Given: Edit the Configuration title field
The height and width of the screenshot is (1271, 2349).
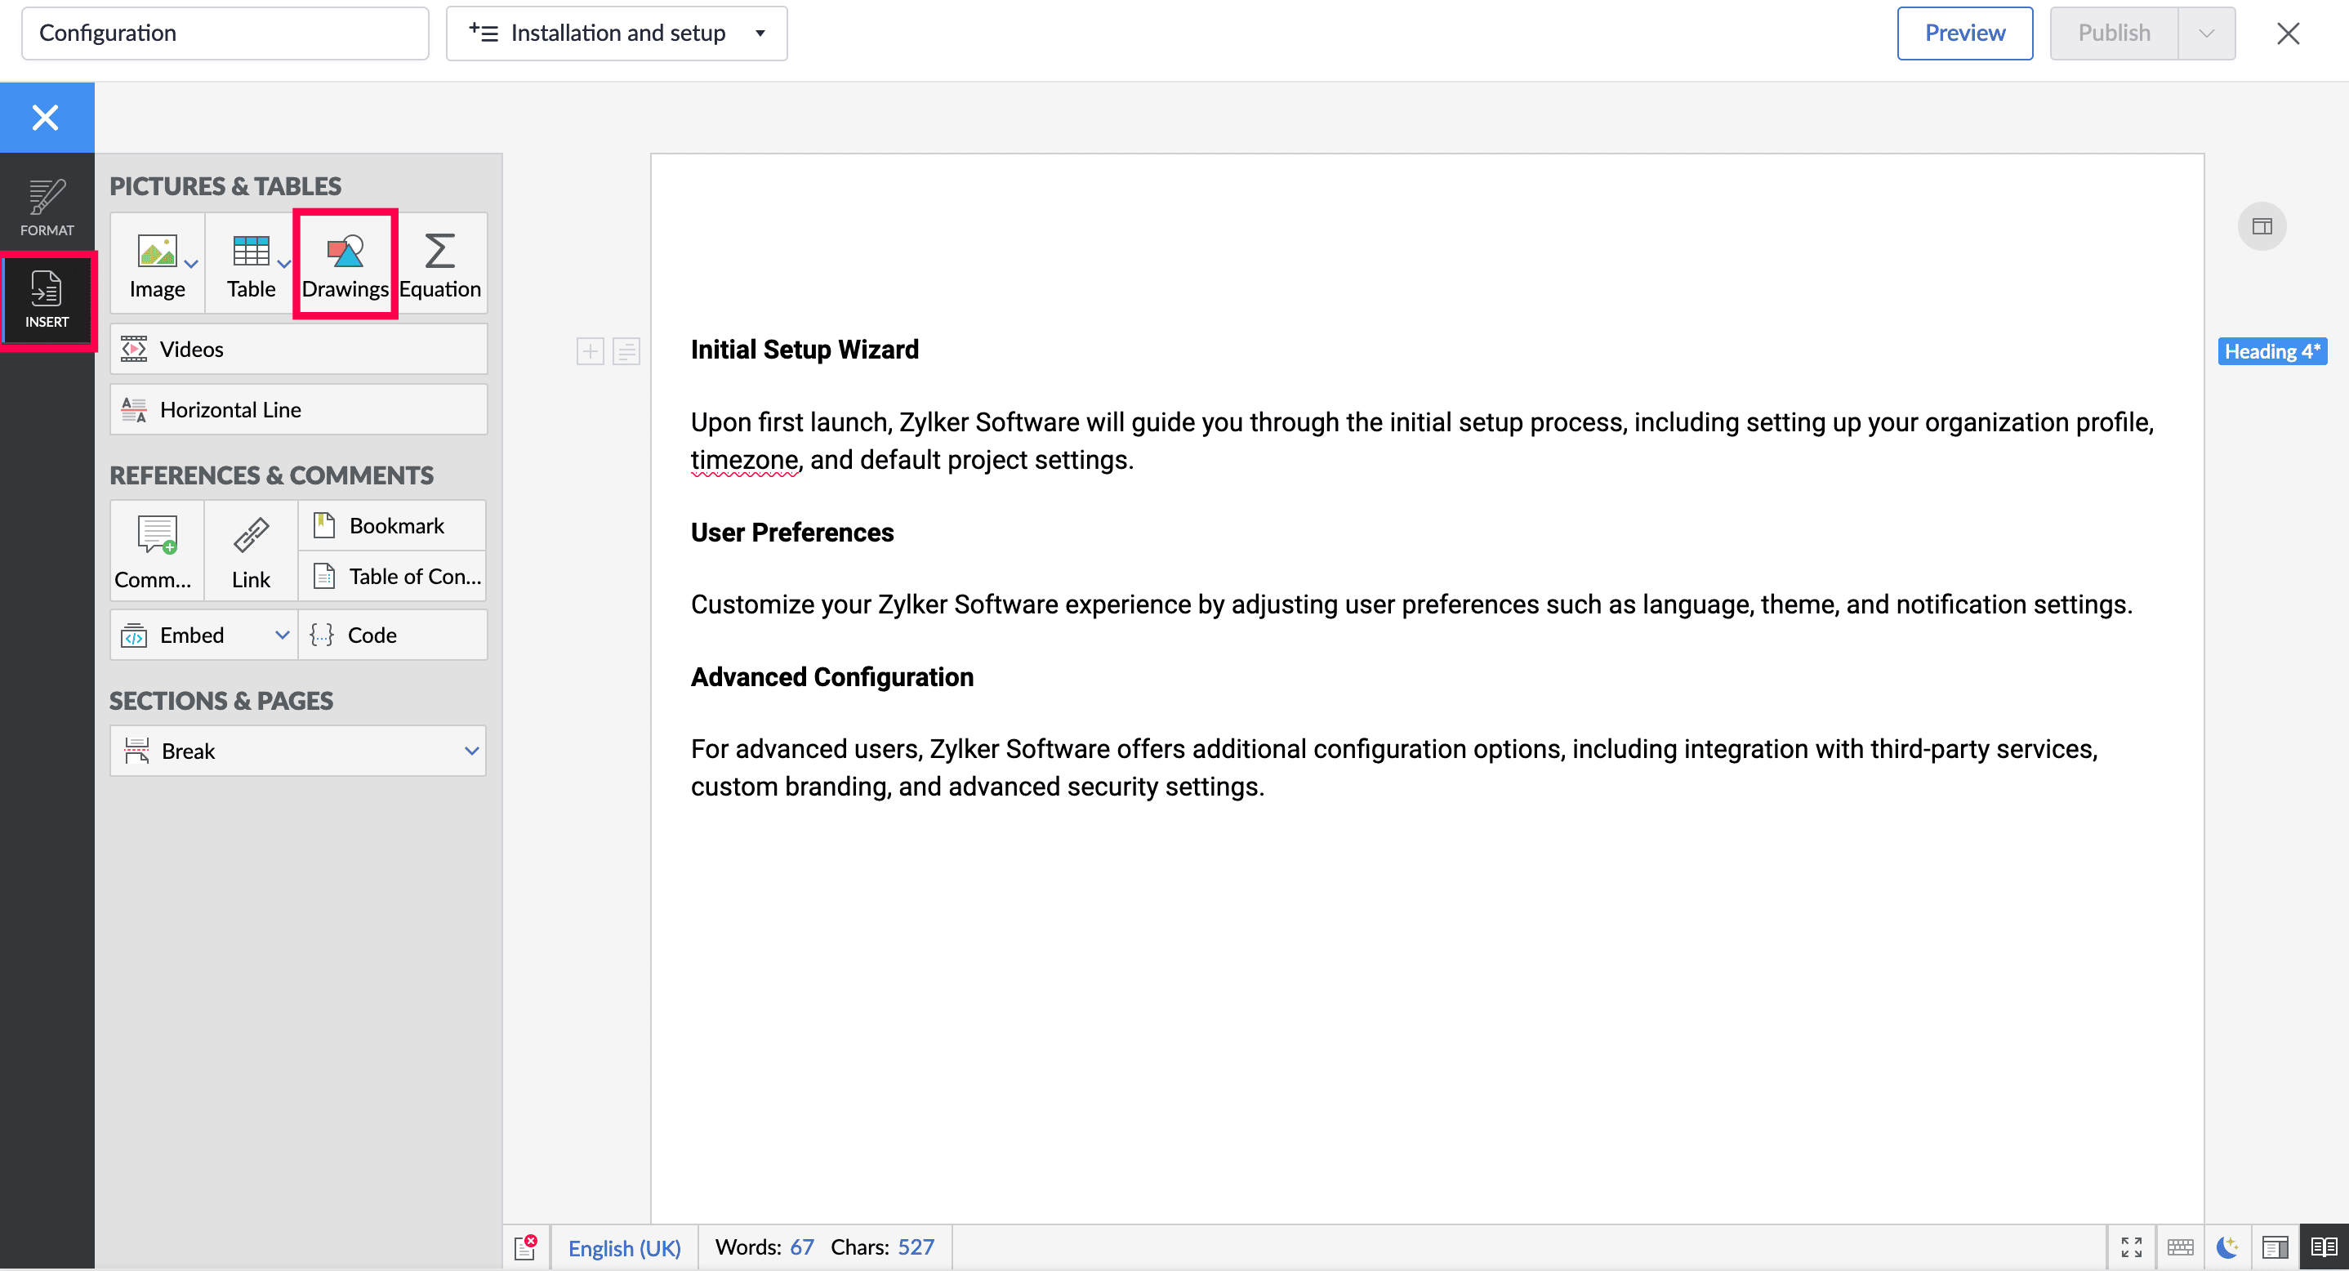Looking at the screenshot, I should (225, 33).
